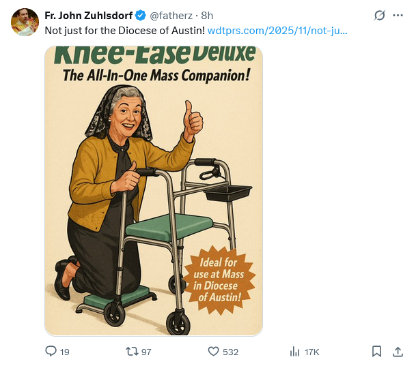Like the post with the heart icon
Screen dimensions: 416x366
pos(213,352)
